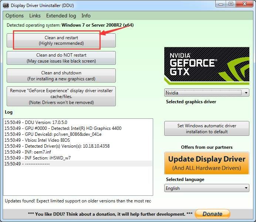This screenshot has height=222, width=256.
Task: Set Windows automatic driver installation to default
Action: pyautogui.click(x=206, y=128)
